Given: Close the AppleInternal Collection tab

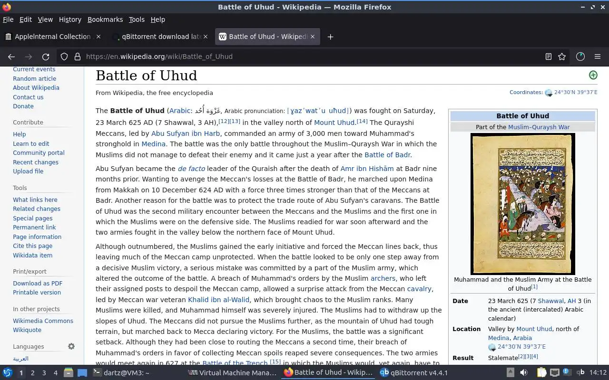Looking at the screenshot, I should pyautogui.click(x=98, y=37).
